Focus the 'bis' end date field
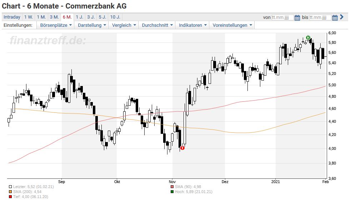Viewport: 351px width, 202px height. (320, 17)
